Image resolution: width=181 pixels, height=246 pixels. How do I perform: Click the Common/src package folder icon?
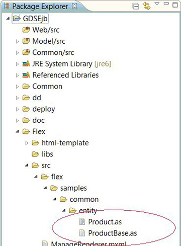tap(26, 52)
